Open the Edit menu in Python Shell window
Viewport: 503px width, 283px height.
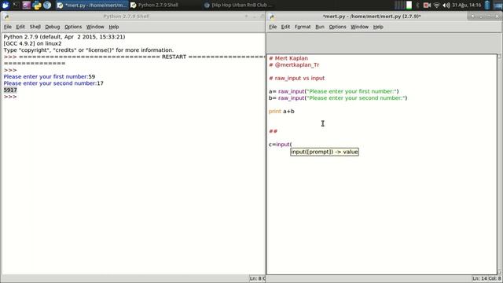click(20, 27)
